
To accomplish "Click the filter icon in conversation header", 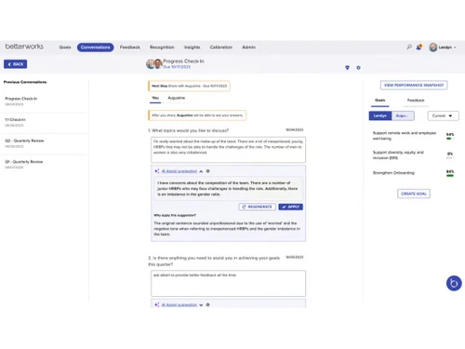I will (347, 68).
